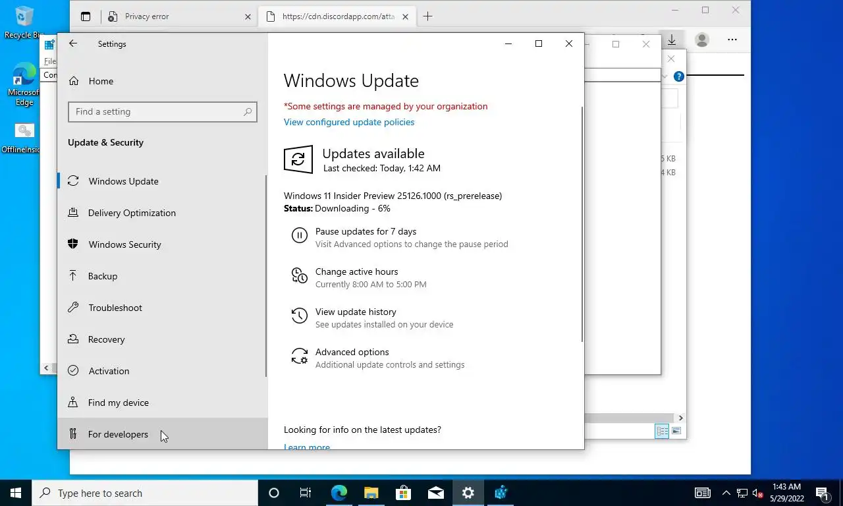
Task: Select the Microsoft Edge desktop shortcut
Action: click(x=24, y=85)
